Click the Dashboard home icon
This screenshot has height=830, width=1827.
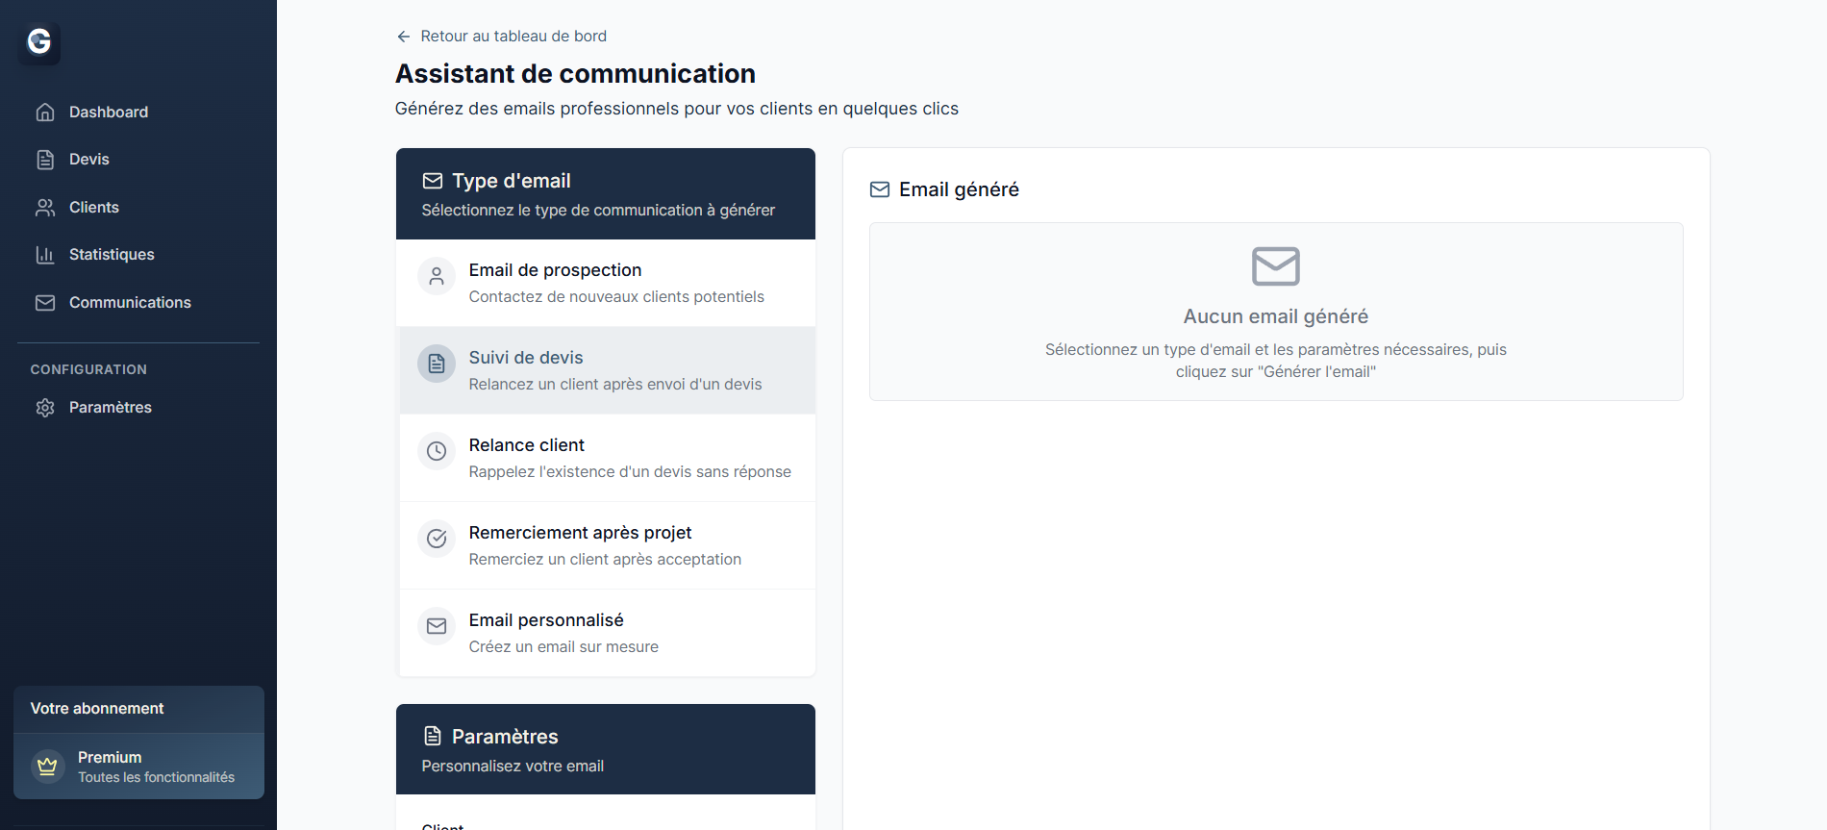[45, 113]
